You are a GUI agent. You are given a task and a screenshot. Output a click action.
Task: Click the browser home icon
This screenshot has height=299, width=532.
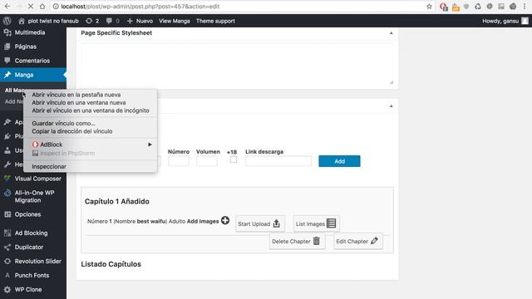coord(42,6)
